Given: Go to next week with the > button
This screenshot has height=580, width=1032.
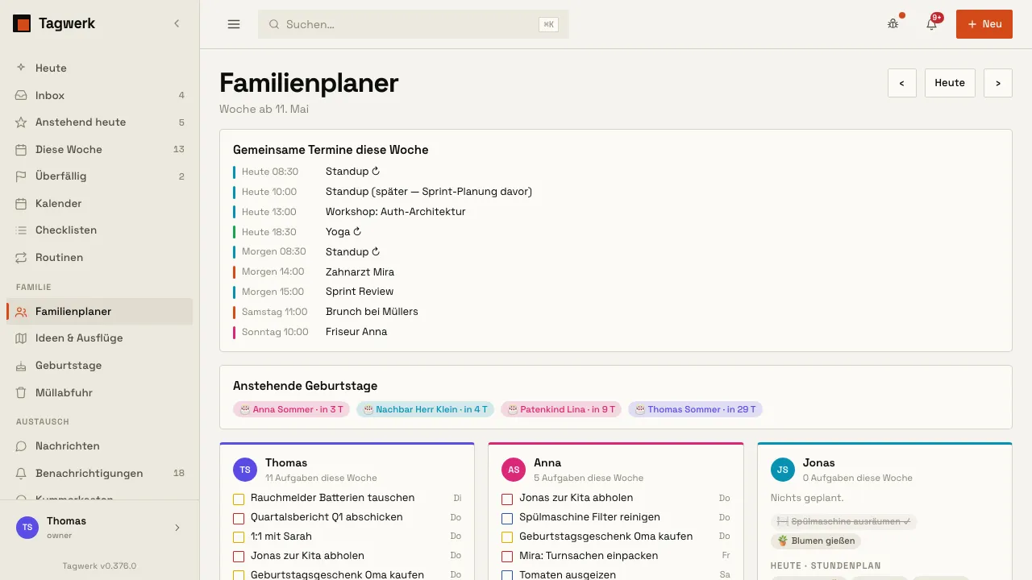Looking at the screenshot, I should coord(998,83).
